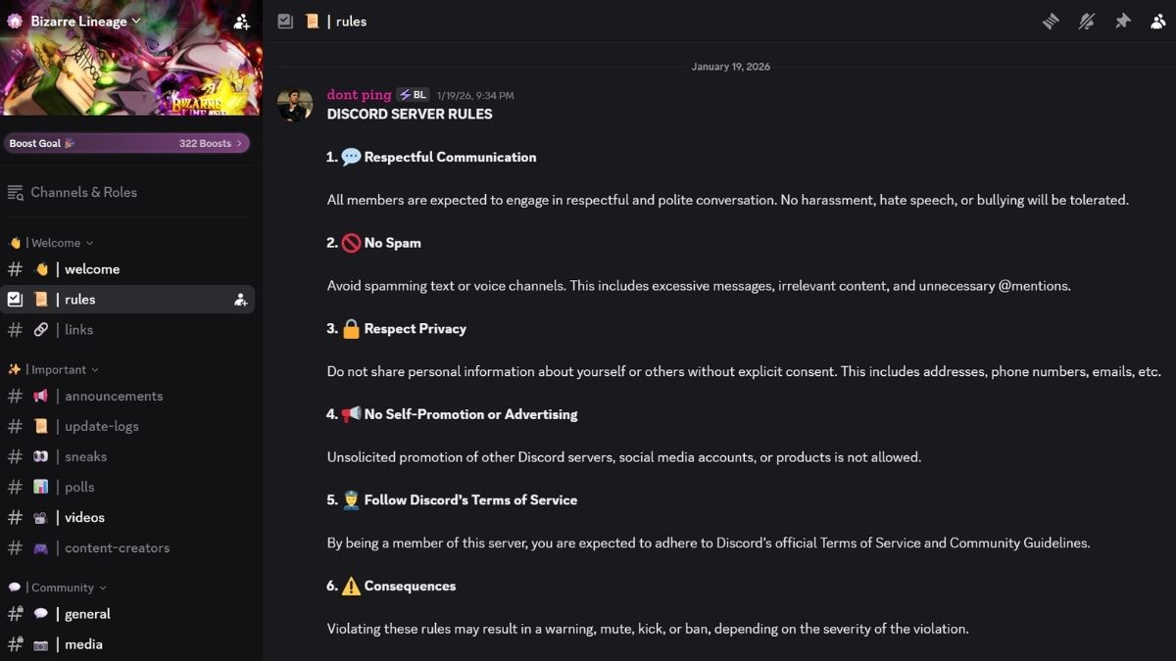Expand the Bizarre Lineage server dropdown
The height and width of the screenshot is (661, 1176).
[x=136, y=20]
